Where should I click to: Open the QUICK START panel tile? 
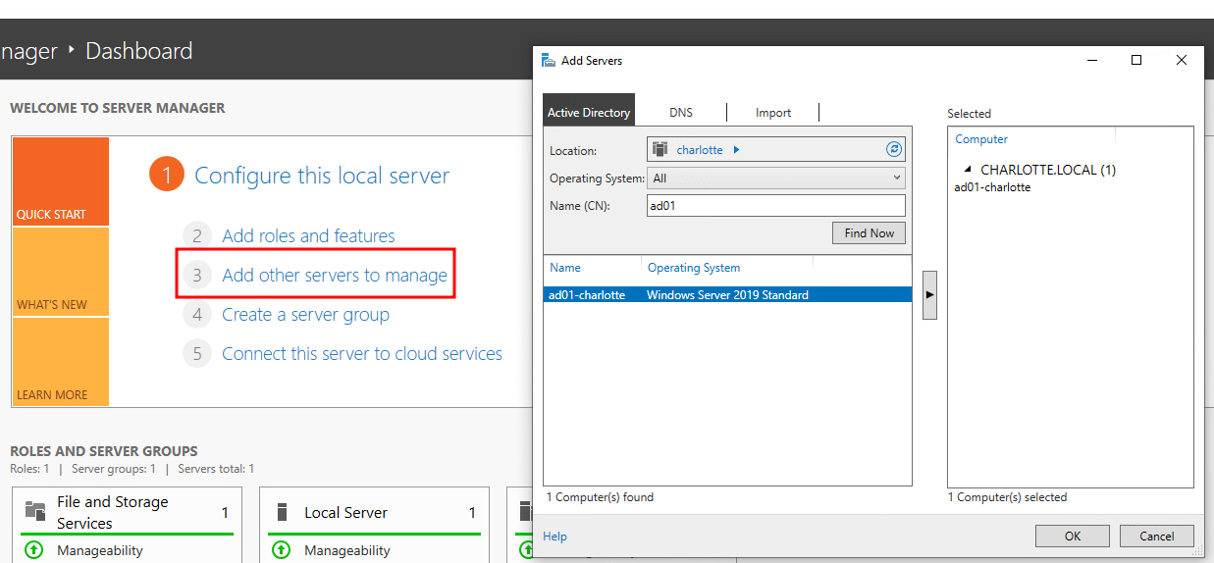point(61,181)
